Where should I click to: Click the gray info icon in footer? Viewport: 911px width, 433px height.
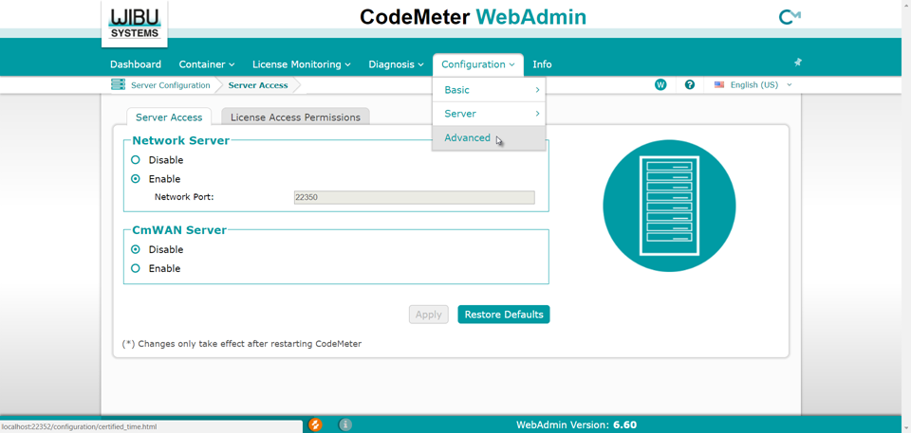[345, 424]
